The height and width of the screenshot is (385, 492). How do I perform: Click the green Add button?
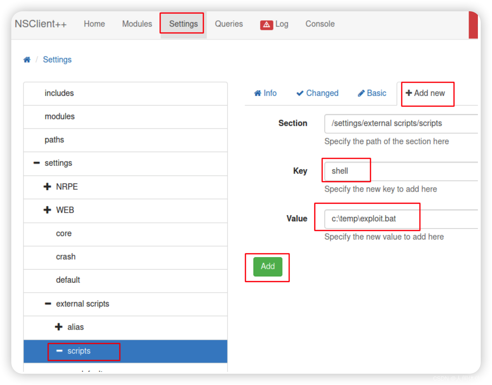tap(268, 267)
